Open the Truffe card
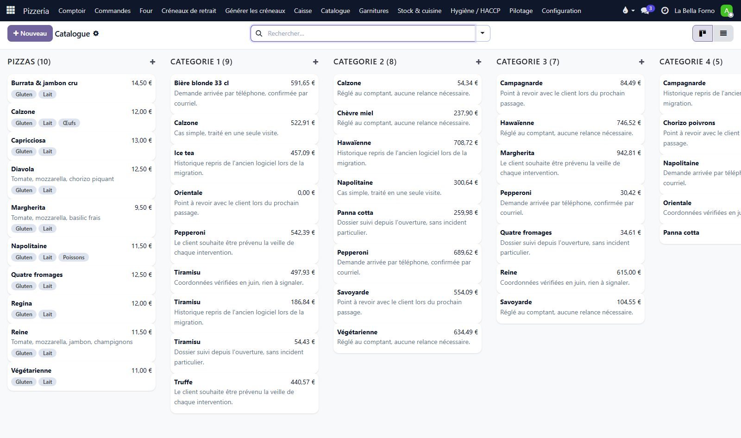The width and height of the screenshot is (741, 438). 245,393
